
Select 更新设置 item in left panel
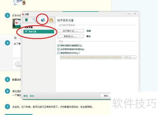point(39,32)
